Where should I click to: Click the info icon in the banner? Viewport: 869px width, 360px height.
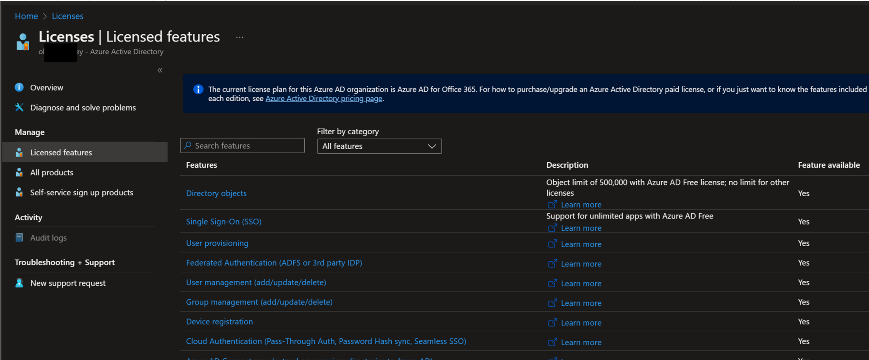pyautogui.click(x=198, y=89)
